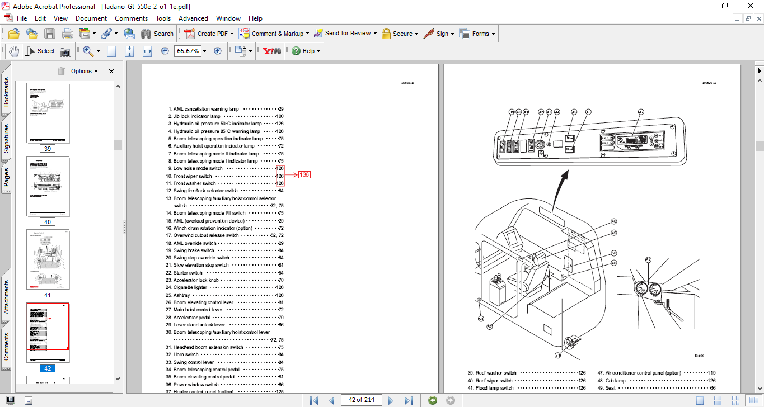Screen dimensions: 764x407
Task: Open the Document menu
Action: point(91,18)
